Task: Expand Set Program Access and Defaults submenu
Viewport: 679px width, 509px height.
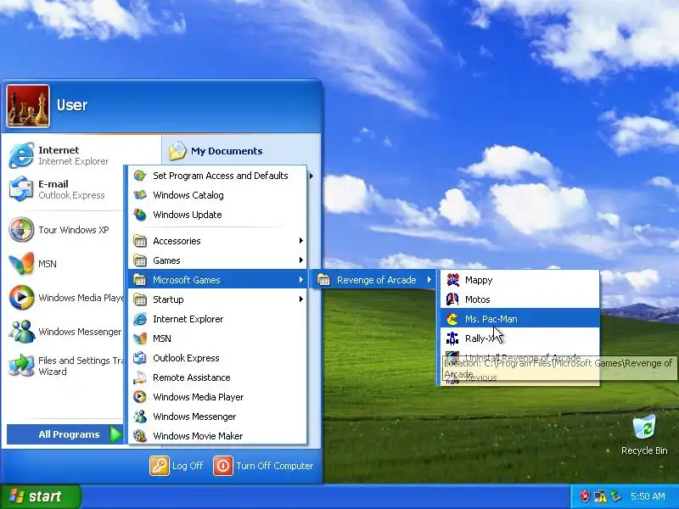Action: coord(217,176)
